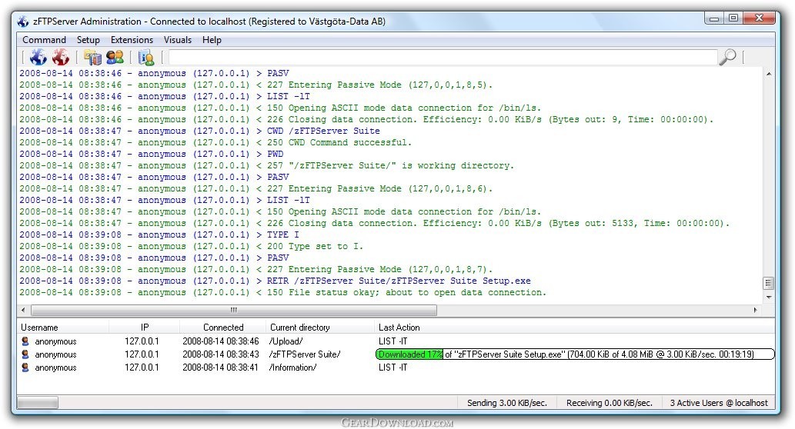This screenshot has width=795, height=429.
Task: Click the log's horizontal scrollbar right arrow
Action: 755,310
